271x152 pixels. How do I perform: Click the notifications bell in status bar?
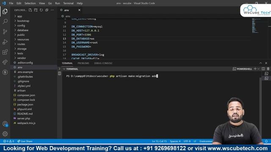pyautogui.click(x=266, y=141)
